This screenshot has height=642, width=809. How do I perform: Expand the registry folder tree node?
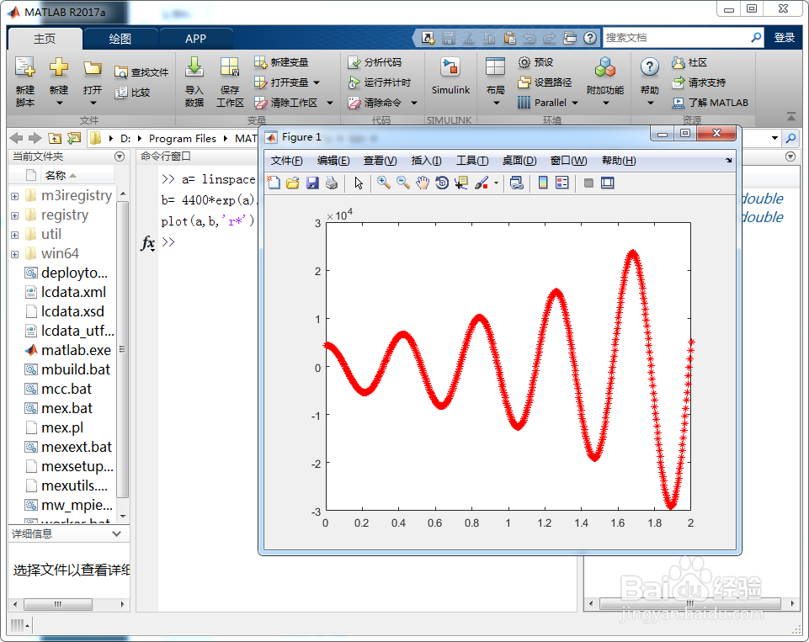[14, 215]
